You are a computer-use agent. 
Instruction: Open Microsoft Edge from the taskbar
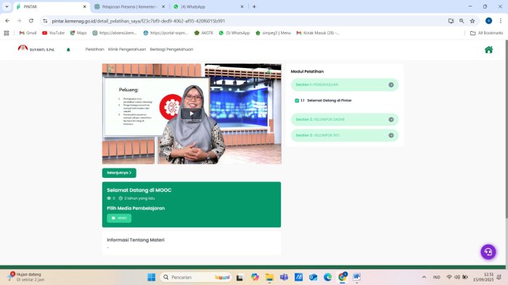tap(327, 277)
